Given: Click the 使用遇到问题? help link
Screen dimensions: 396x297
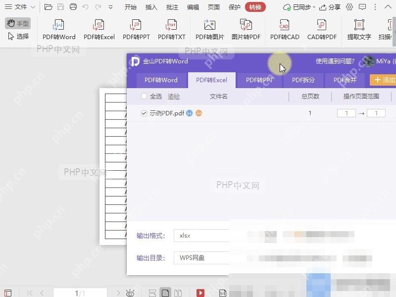Looking at the screenshot, I should click(335, 61).
